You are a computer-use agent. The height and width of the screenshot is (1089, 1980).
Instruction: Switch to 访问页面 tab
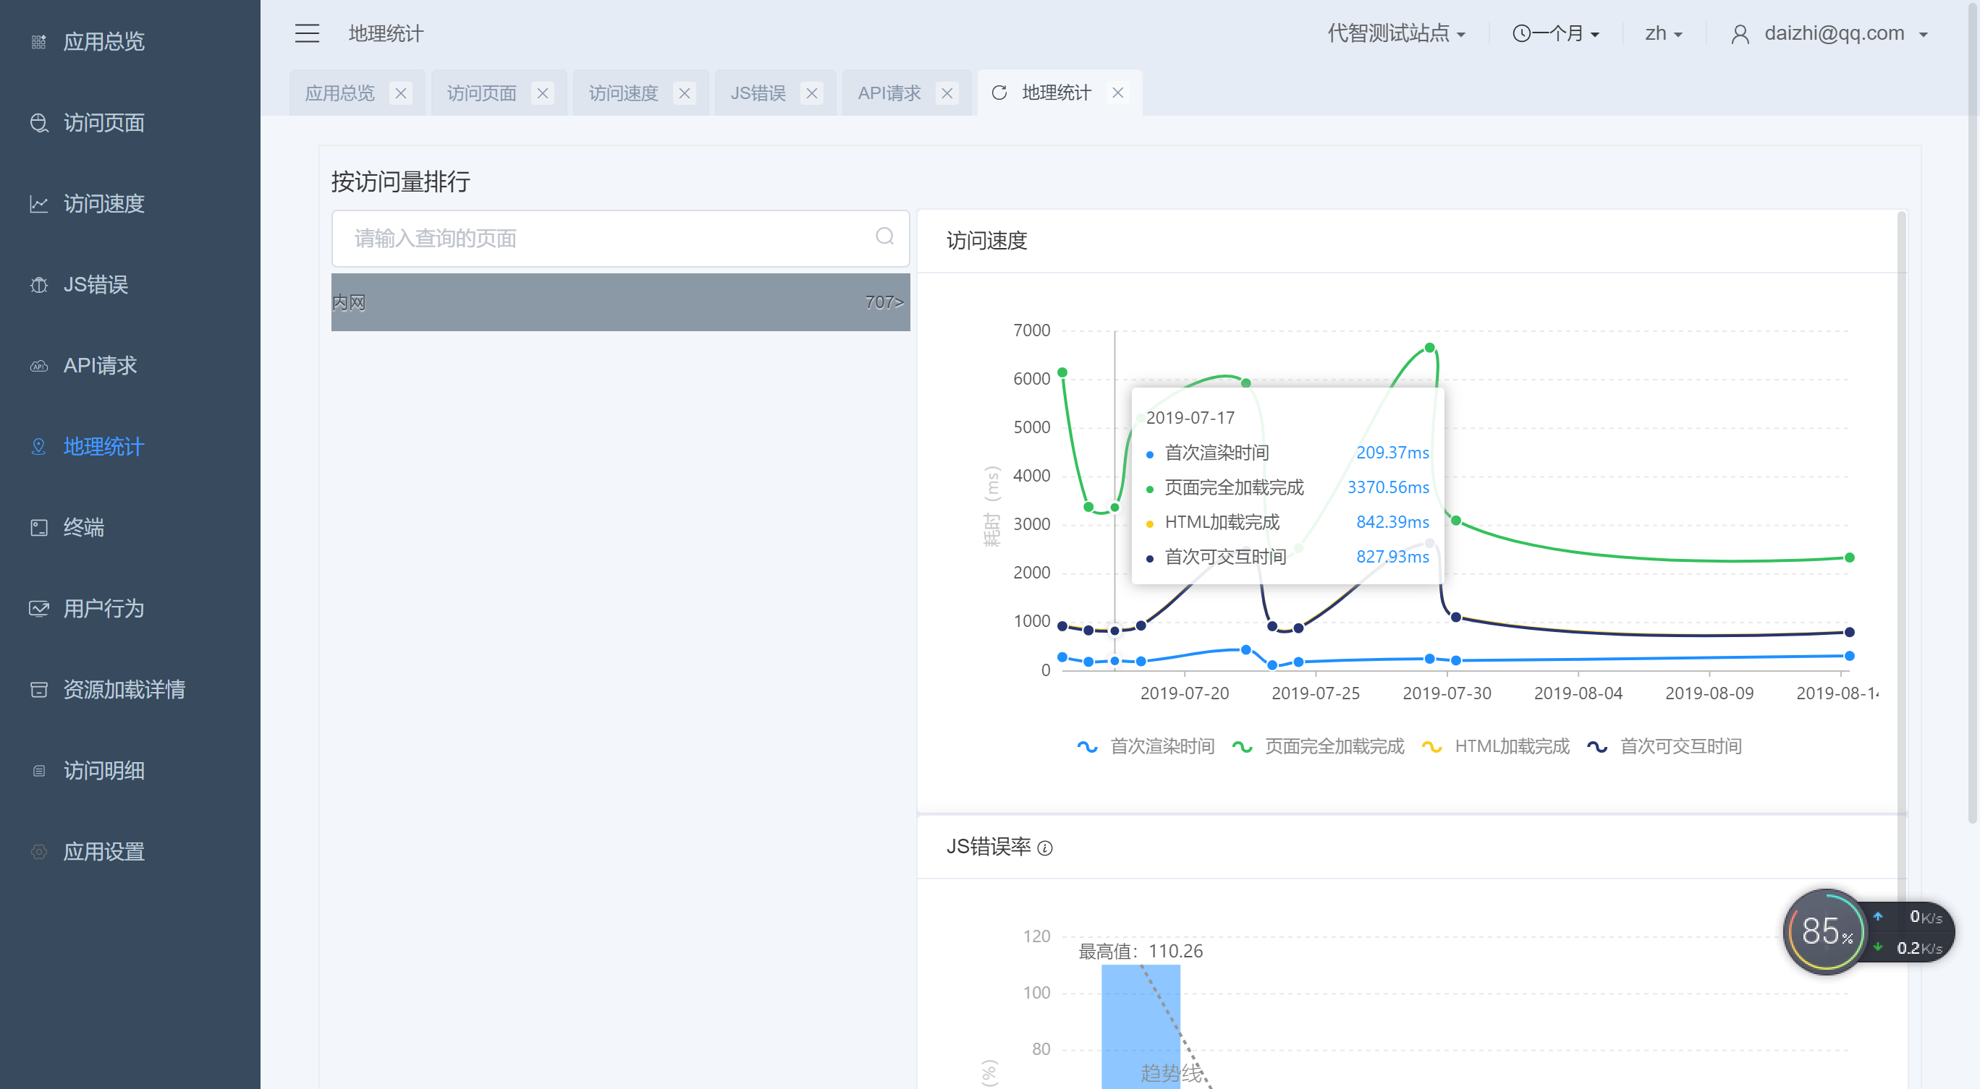(x=481, y=93)
